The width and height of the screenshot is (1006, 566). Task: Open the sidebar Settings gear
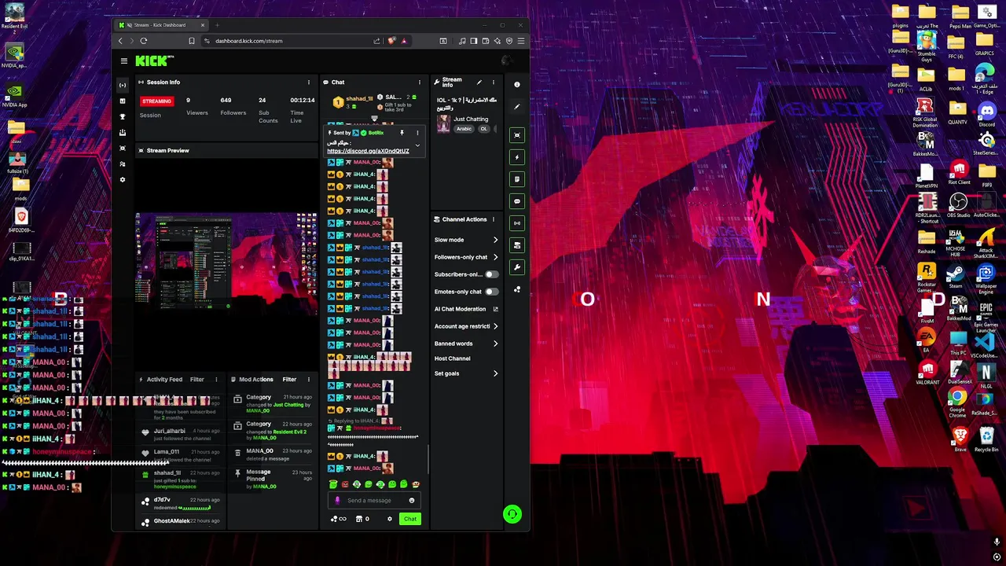click(122, 179)
